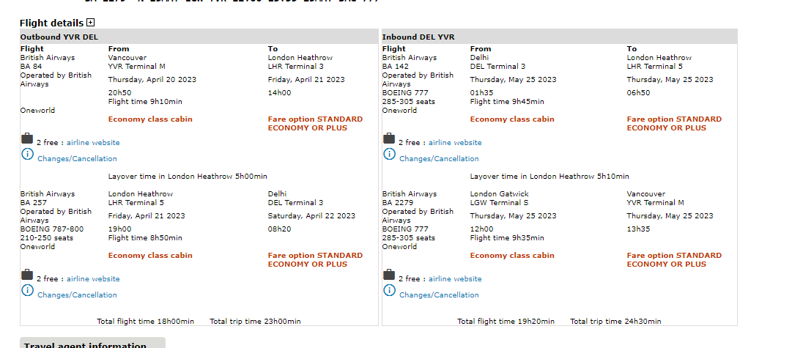Click baggage suitcase icon for flight BA 84

pos(27,138)
